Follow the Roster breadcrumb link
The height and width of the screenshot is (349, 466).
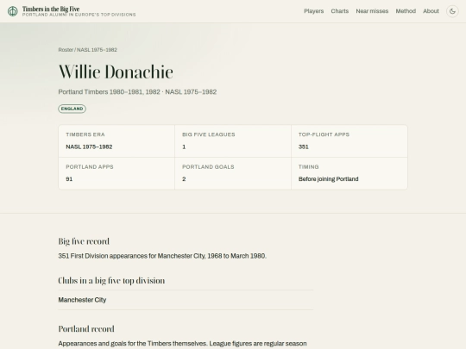pyautogui.click(x=66, y=50)
